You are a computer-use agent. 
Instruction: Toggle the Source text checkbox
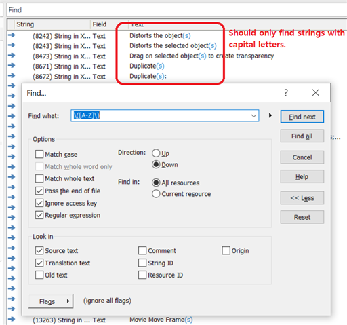pyautogui.click(x=39, y=250)
